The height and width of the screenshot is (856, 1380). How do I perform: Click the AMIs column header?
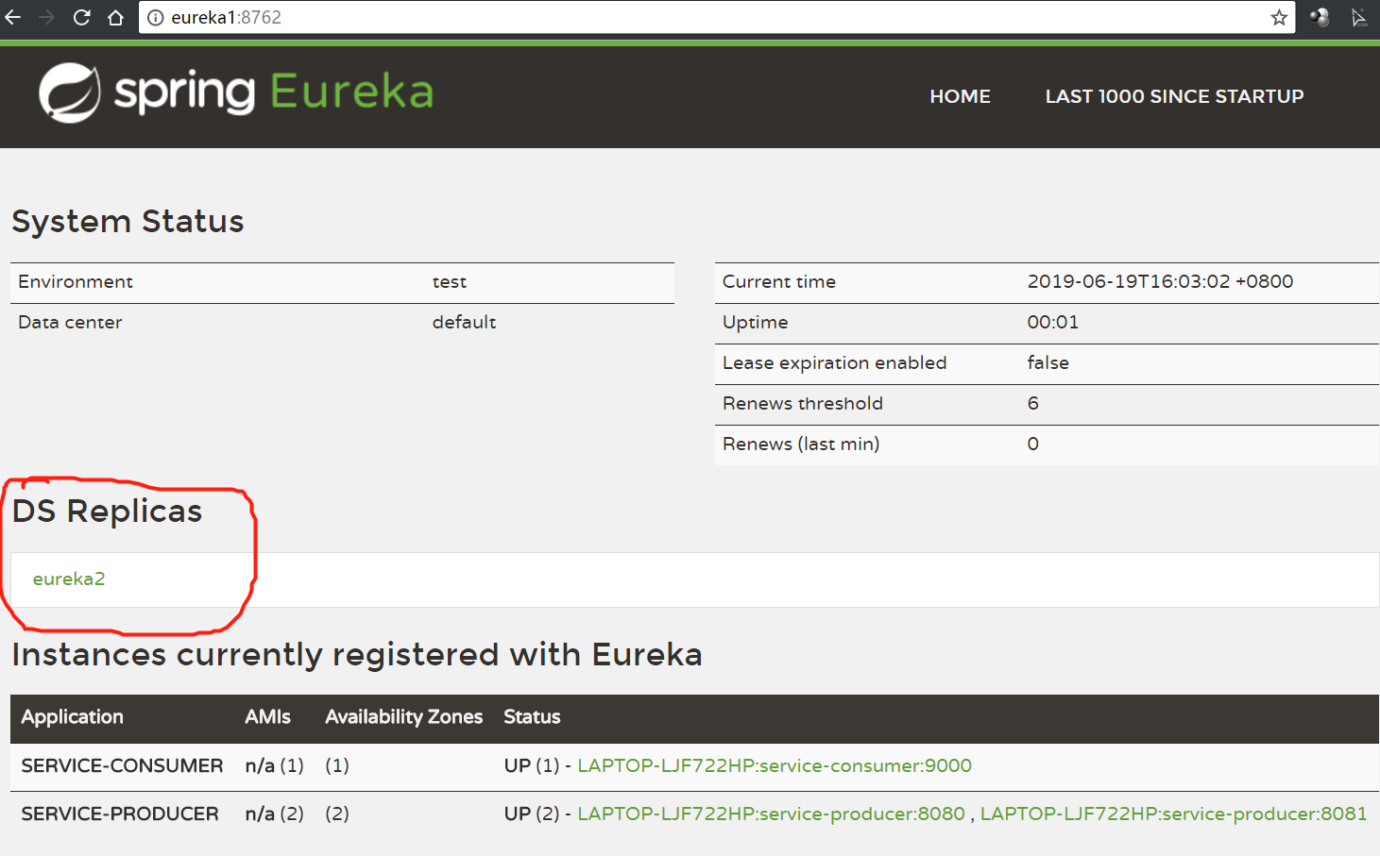267,716
